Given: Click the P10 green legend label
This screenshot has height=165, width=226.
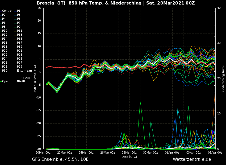Looking at the screenshot, I should click(x=5, y=31).
